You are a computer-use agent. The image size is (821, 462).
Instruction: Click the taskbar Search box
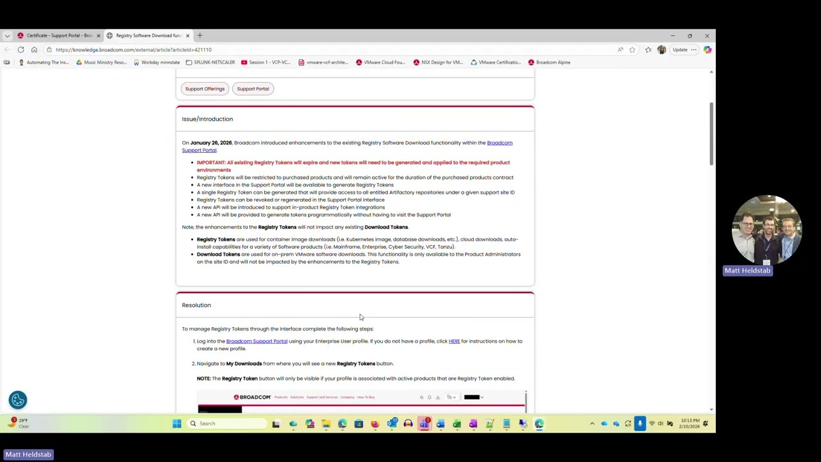pyautogui.click(x=226, y=424)
